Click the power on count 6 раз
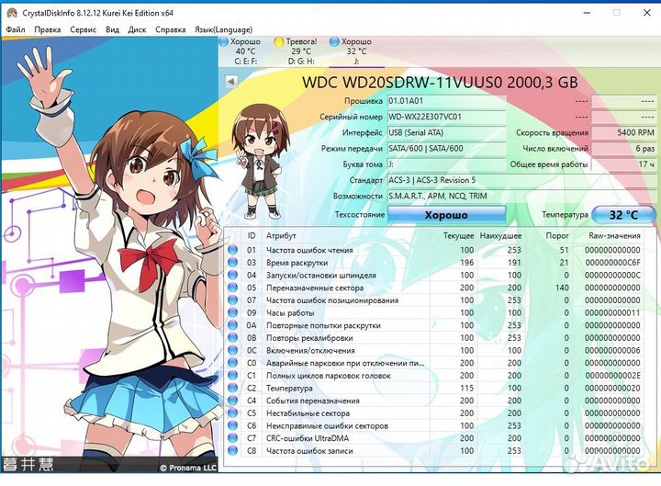Viewport: 661px width, 486px height. 623,149
